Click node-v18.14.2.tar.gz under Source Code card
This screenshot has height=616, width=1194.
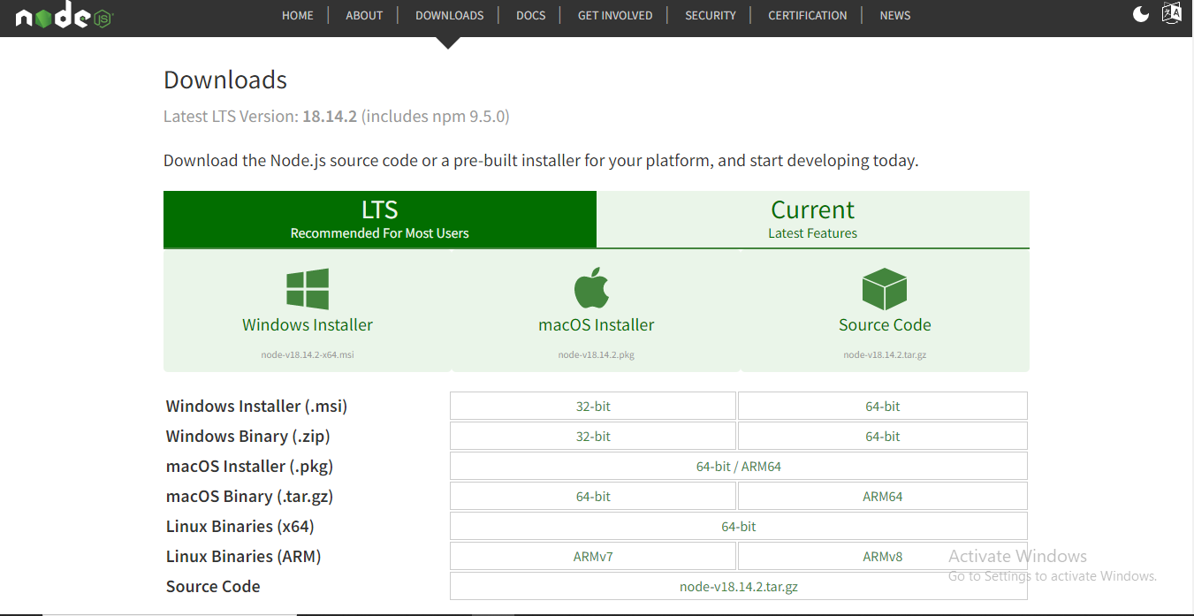point(885,354)
